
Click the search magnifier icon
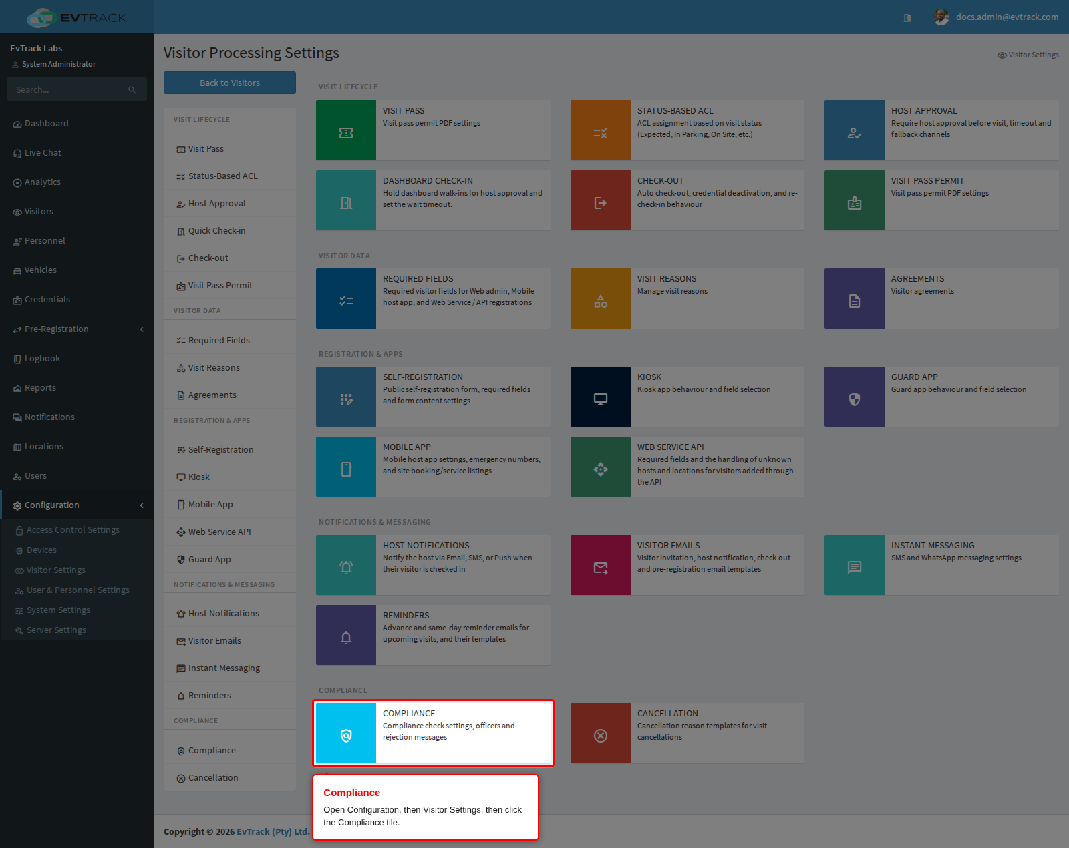(132, 89)
